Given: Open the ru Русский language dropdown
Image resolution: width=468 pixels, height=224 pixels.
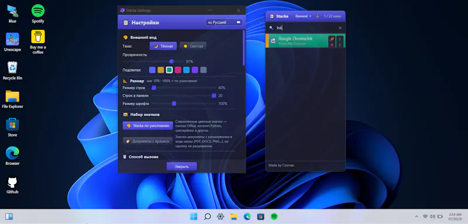Looking at the screenshot, I should pos(224,22).
